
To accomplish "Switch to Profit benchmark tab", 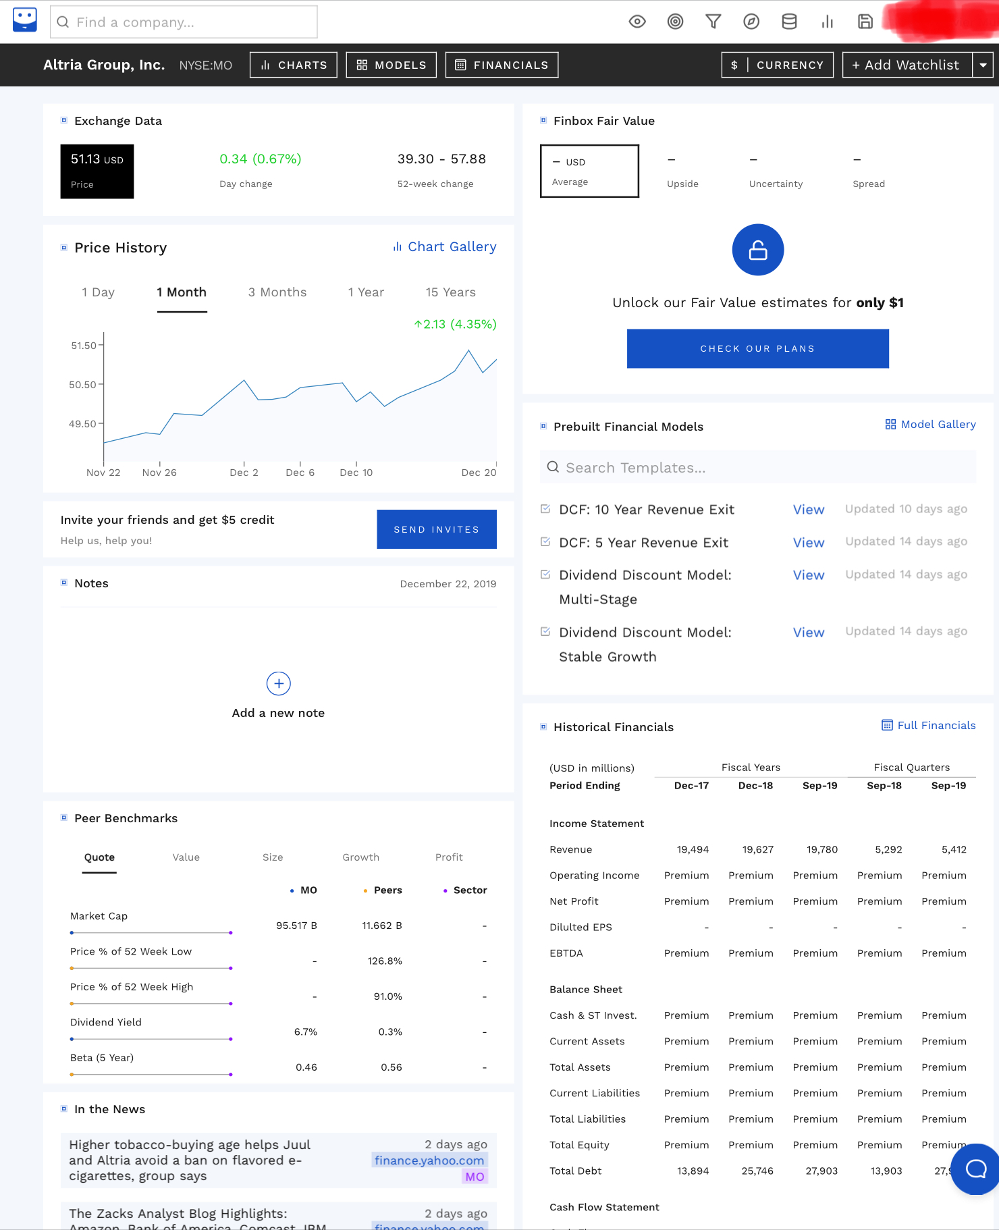I will coord(449,857).
